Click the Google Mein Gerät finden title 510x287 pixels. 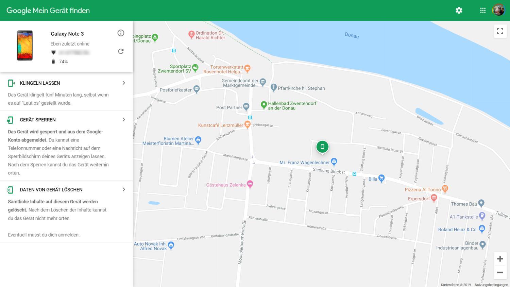pos(48,11)
